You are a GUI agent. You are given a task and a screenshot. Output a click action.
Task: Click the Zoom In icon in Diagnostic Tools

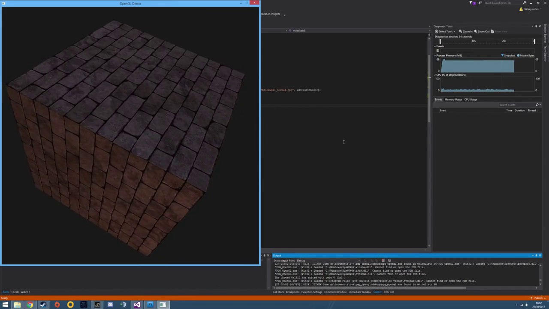[460, 31]
